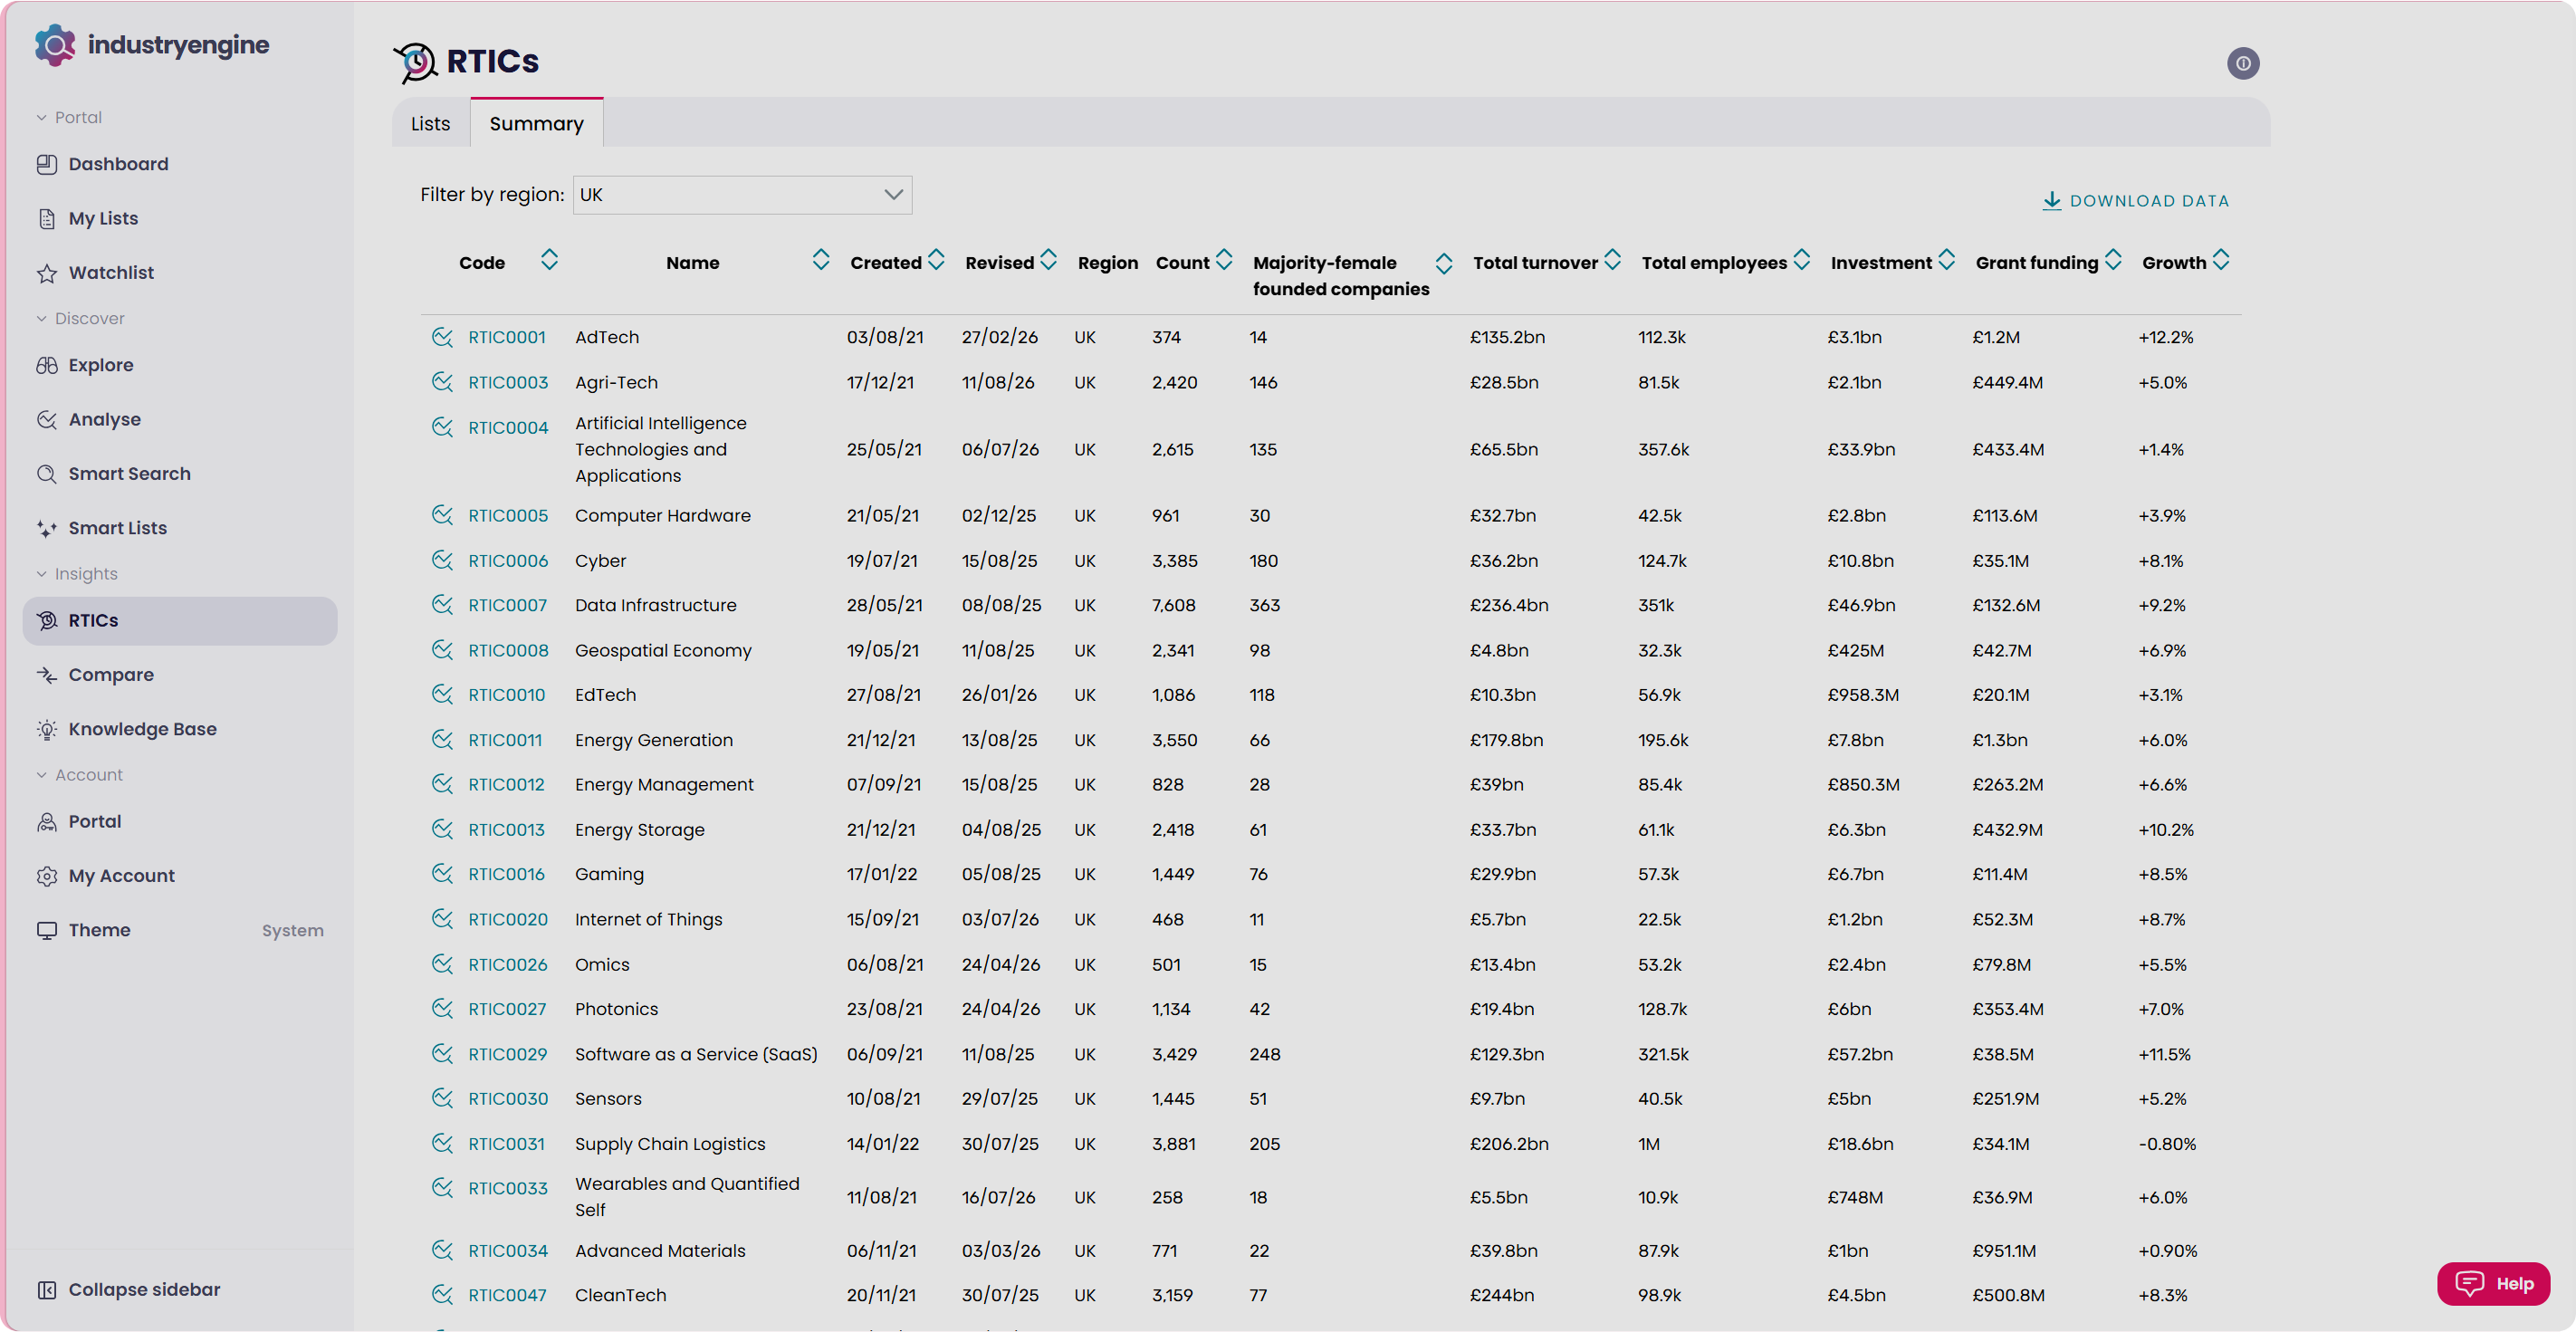The width and height of the screenshot is (2576, 1332).
Task: Sort by Majority-female founded companies
Action: coord(1444,264)
